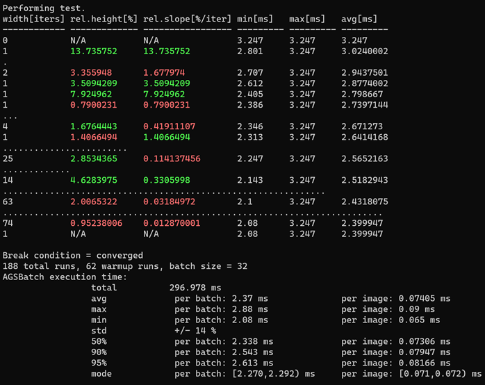Click the 'Break condition = converged' line
This screenshot has width=485, height=385.
[x=72, y=255]
